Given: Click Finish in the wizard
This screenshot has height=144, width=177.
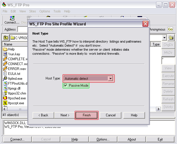Looking at the screenshot, I should coord(86,115).
